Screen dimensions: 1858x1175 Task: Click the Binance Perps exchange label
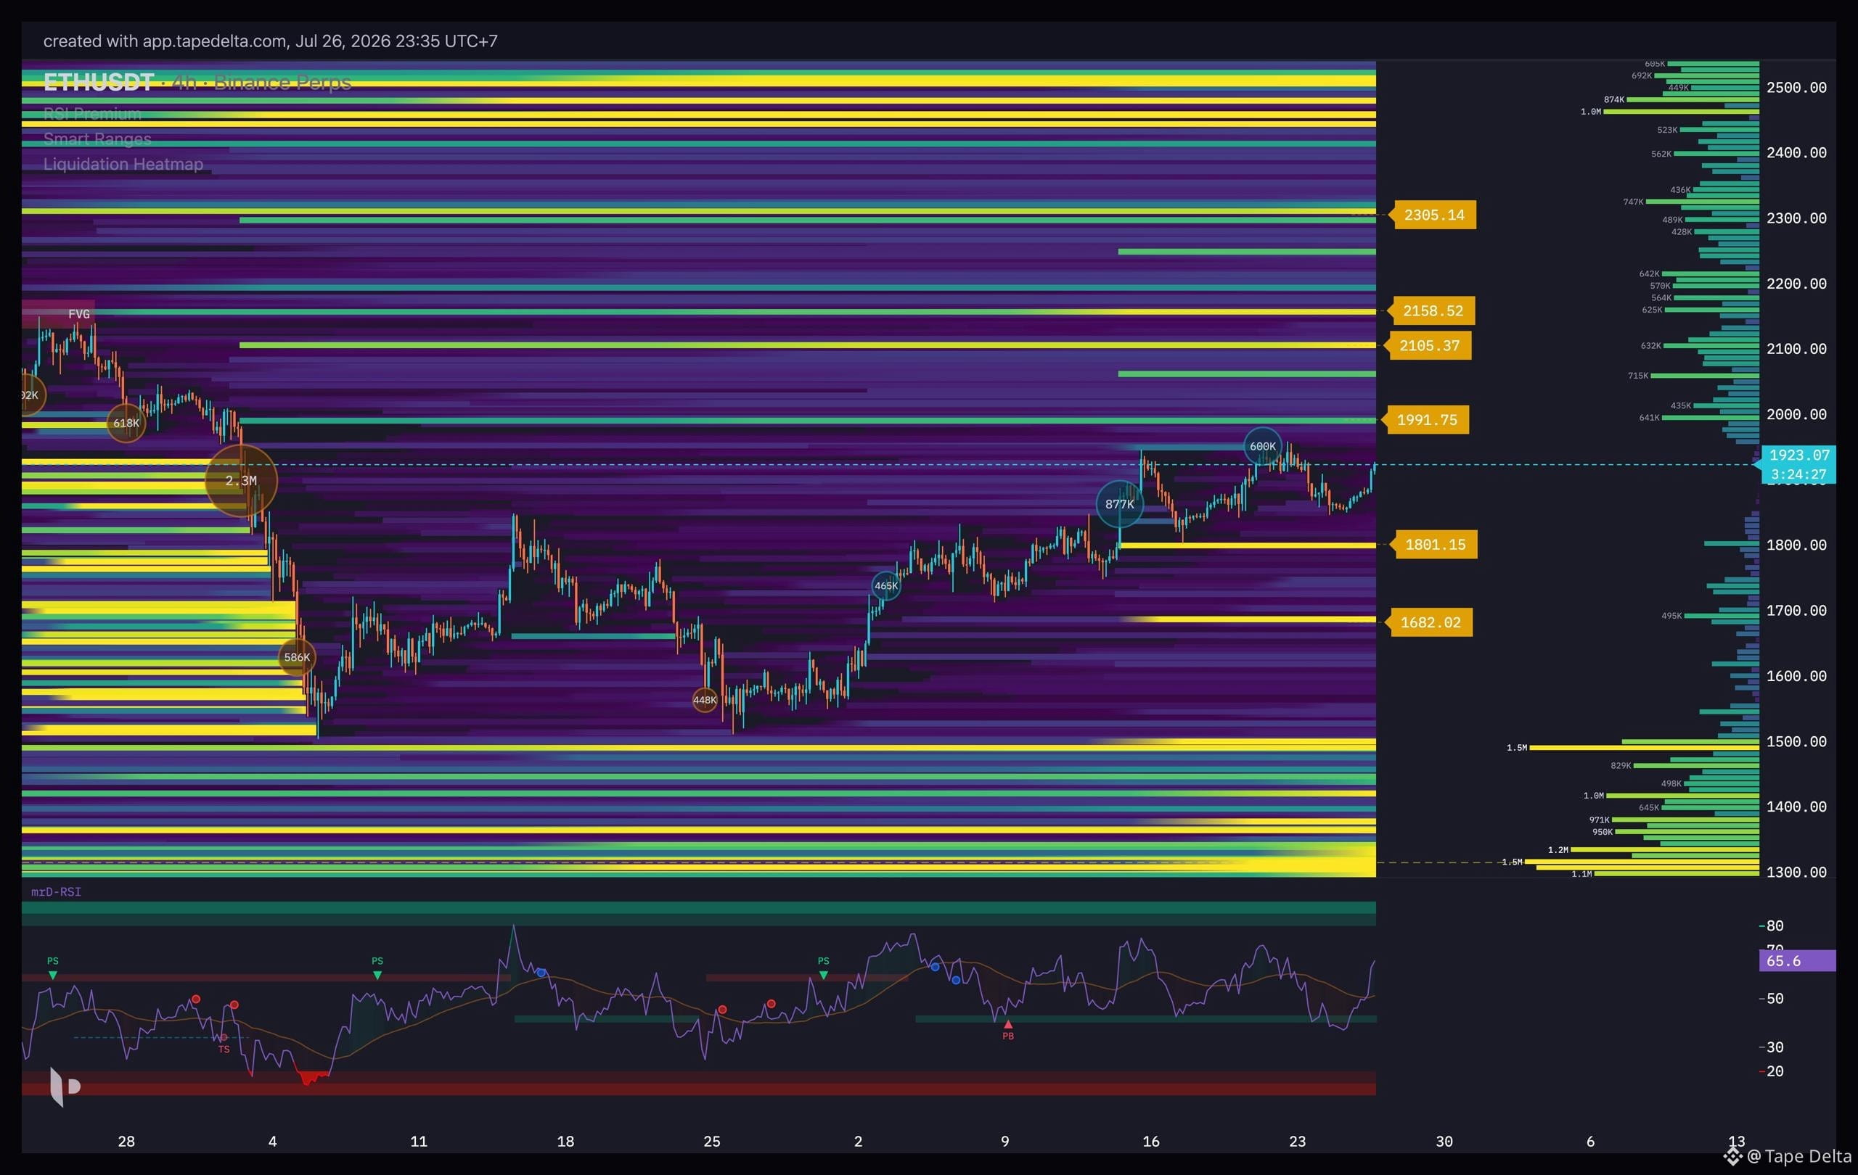click(282, 83)
